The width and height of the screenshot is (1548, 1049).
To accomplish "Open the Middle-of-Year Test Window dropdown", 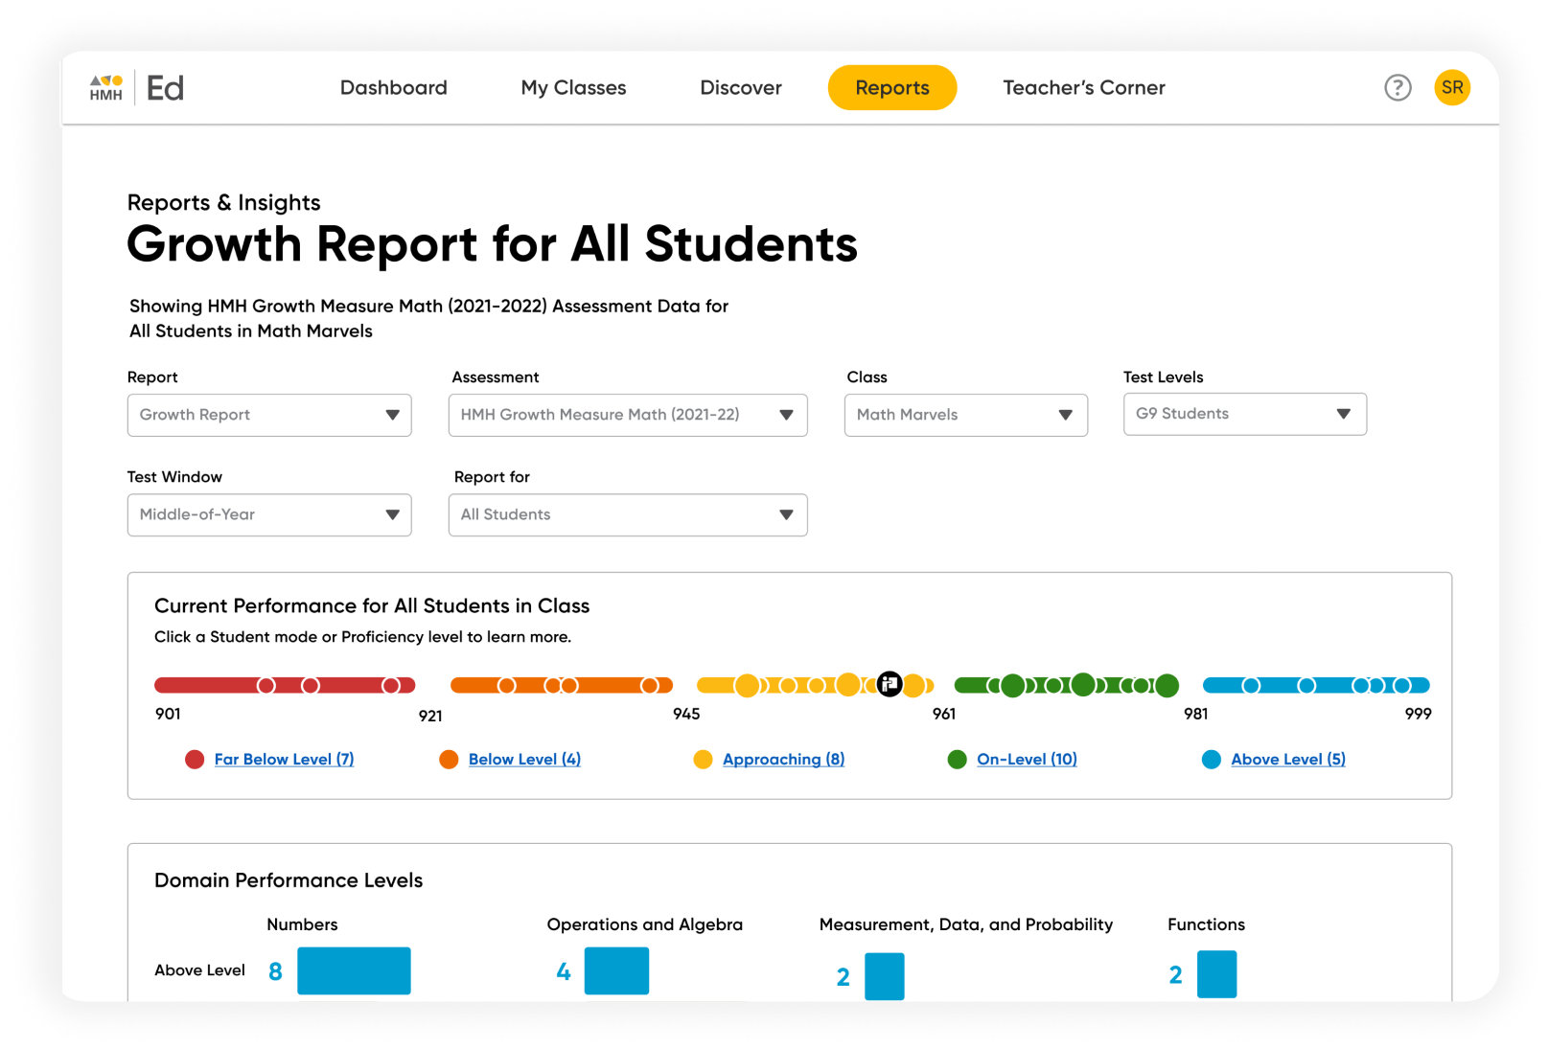I will [x=269, y=514].
